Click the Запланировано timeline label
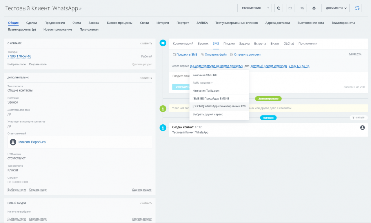The image size is (371, 223). tap(268, 99)
